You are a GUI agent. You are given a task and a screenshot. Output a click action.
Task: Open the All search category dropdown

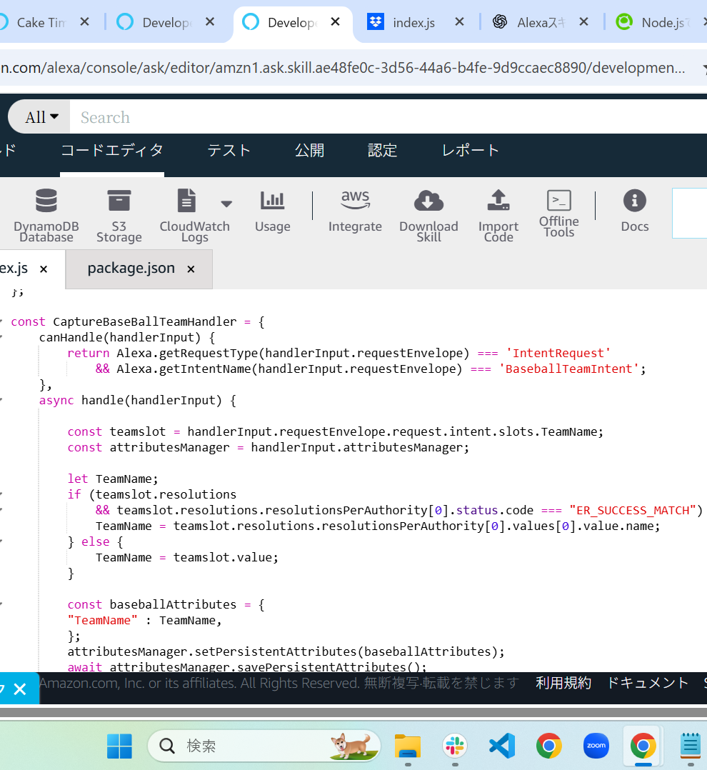[x=41, y=117]
